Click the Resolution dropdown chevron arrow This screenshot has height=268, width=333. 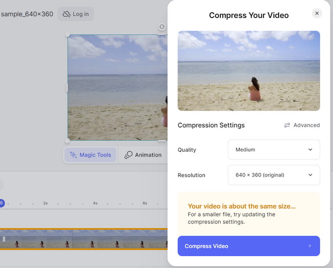point(310,175)
